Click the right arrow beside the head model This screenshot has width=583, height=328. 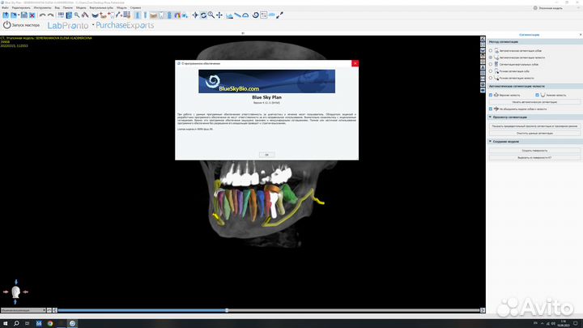pos(25,292)
